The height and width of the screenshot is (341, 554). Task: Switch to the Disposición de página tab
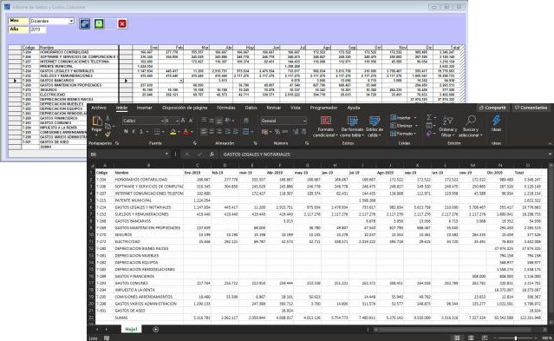(x=185, y=108)
